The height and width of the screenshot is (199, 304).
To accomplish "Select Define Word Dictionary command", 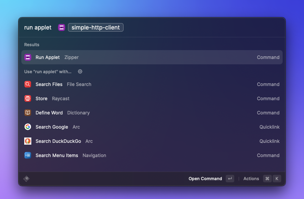I will pyautogui.click(x=152, y=113).
